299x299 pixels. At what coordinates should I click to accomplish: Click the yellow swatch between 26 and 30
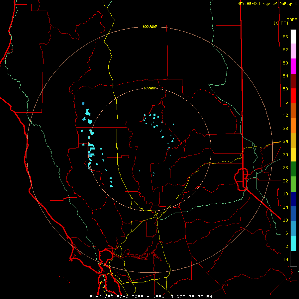(x=293, y=155)
